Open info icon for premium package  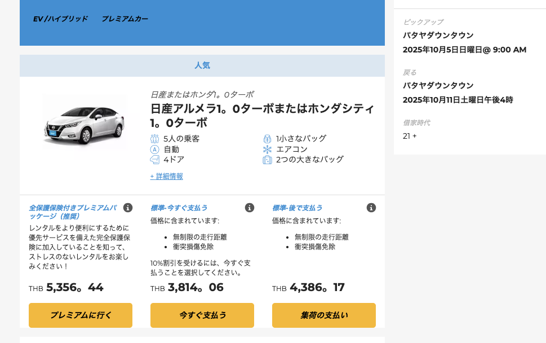(128, 208)
